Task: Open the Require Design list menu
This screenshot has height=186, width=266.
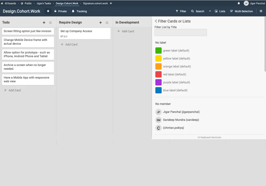Action: point(107,23)
